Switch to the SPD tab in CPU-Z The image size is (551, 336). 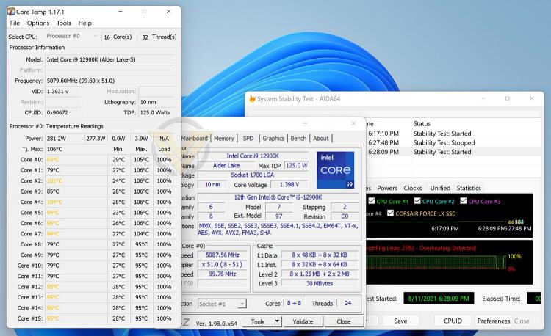point(248,138)
